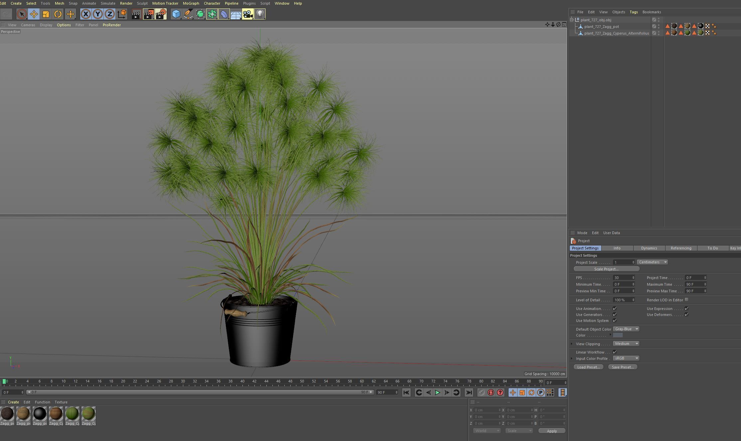The height and width of the screenshot is (441, 741).
Task: Toggle Linear Workflow checkbox
Action: [x=615, y=352]
